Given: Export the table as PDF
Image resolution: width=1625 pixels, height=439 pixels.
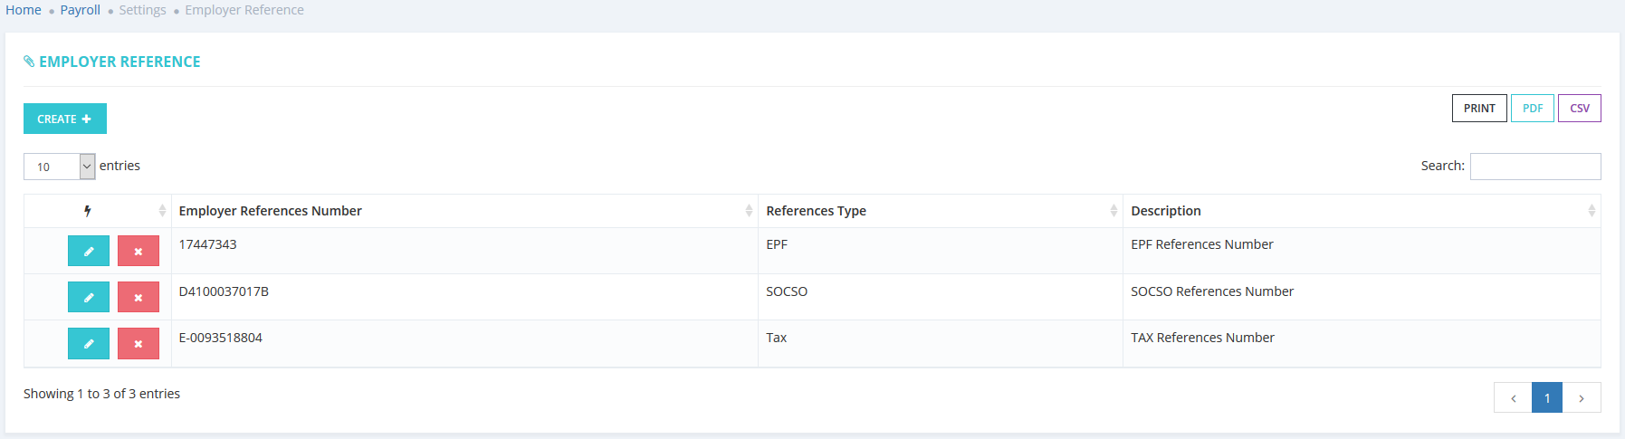Looking at the screenshot, I should point(1533,108).
